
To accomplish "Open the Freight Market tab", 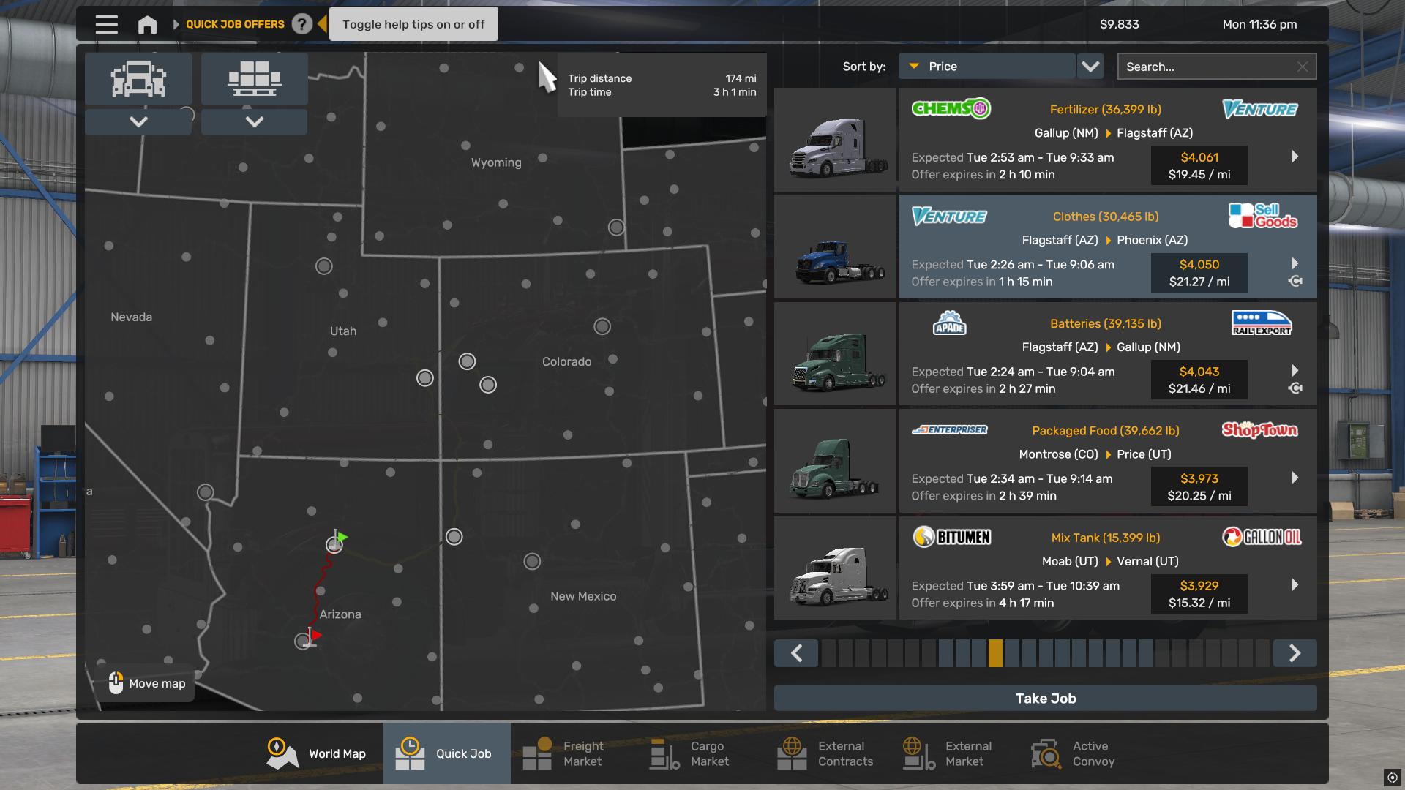I will click(x=564, y=753).
